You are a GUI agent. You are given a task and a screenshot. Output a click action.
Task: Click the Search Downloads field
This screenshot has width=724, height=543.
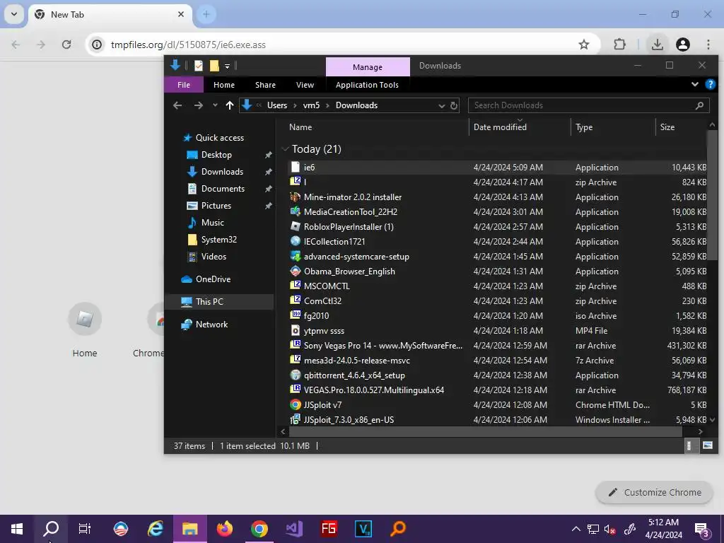pos(589,105)
